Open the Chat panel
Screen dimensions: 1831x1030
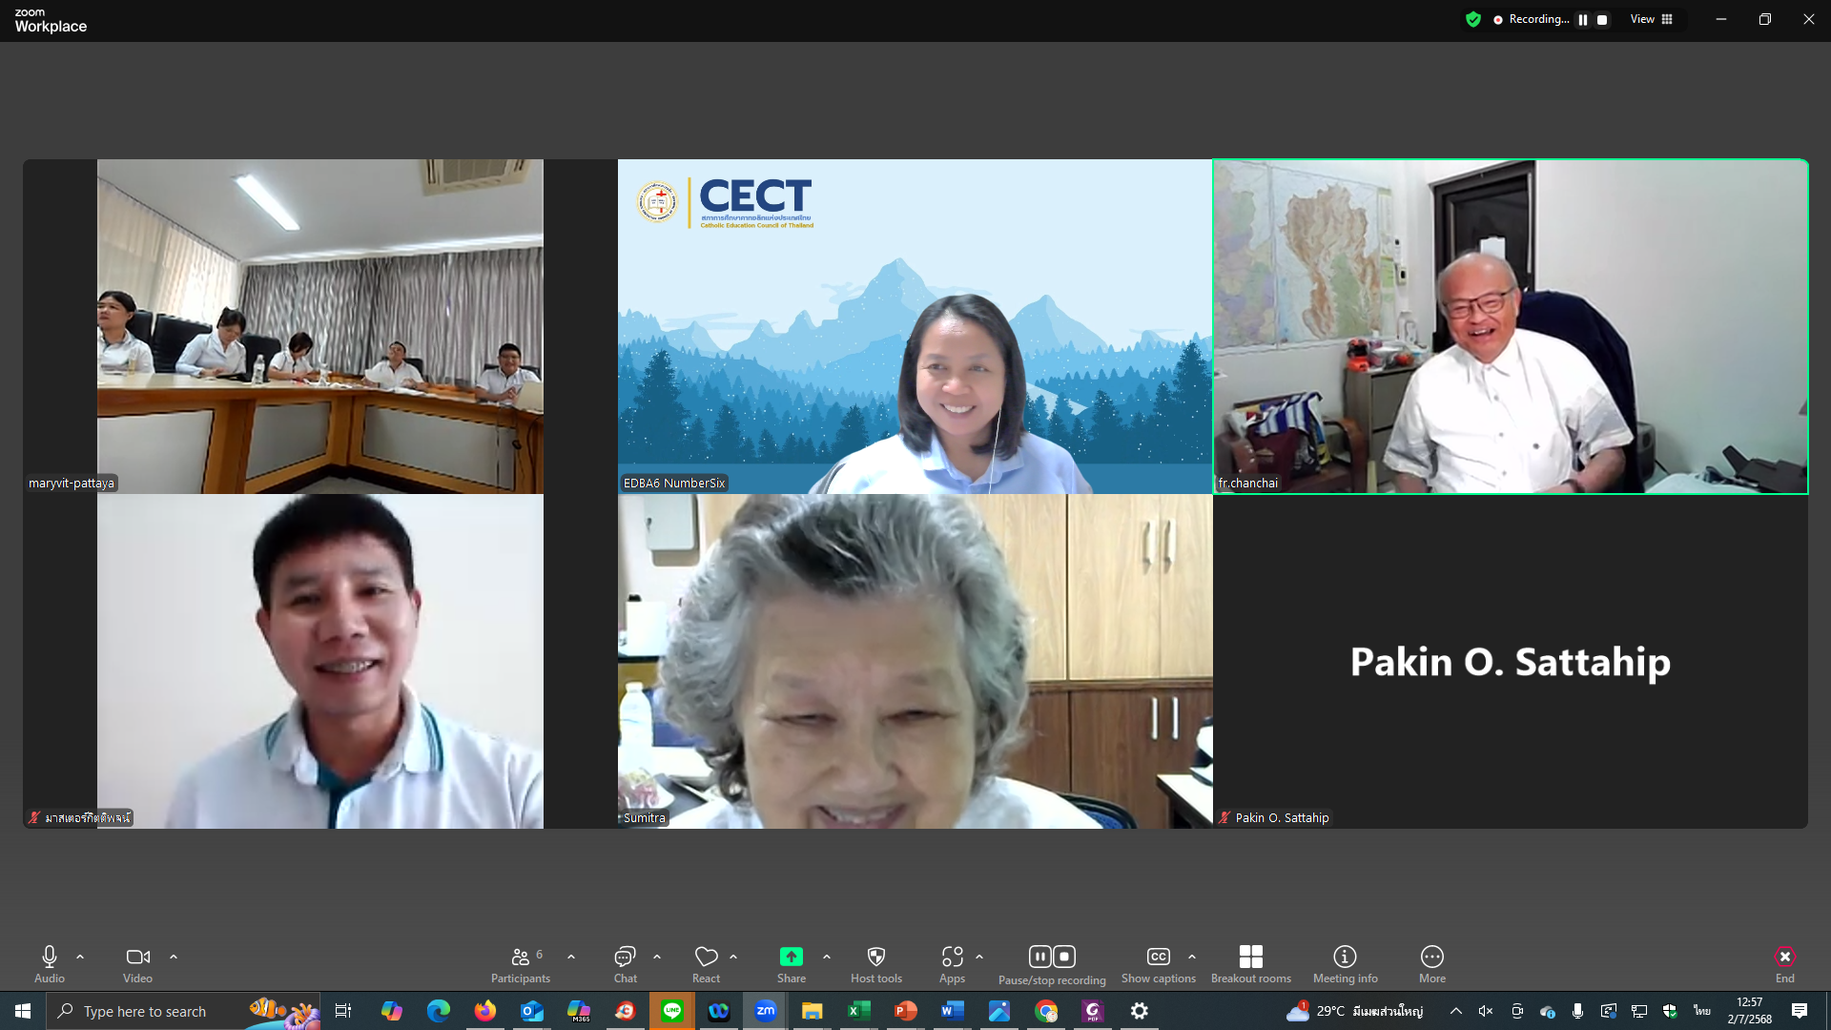[625, 958]
